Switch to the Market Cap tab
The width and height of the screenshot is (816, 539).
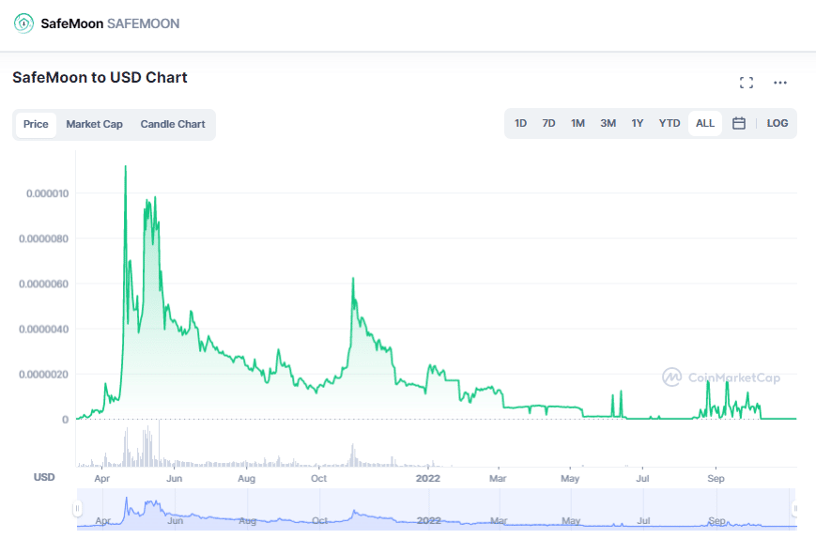tap(94, 124)
